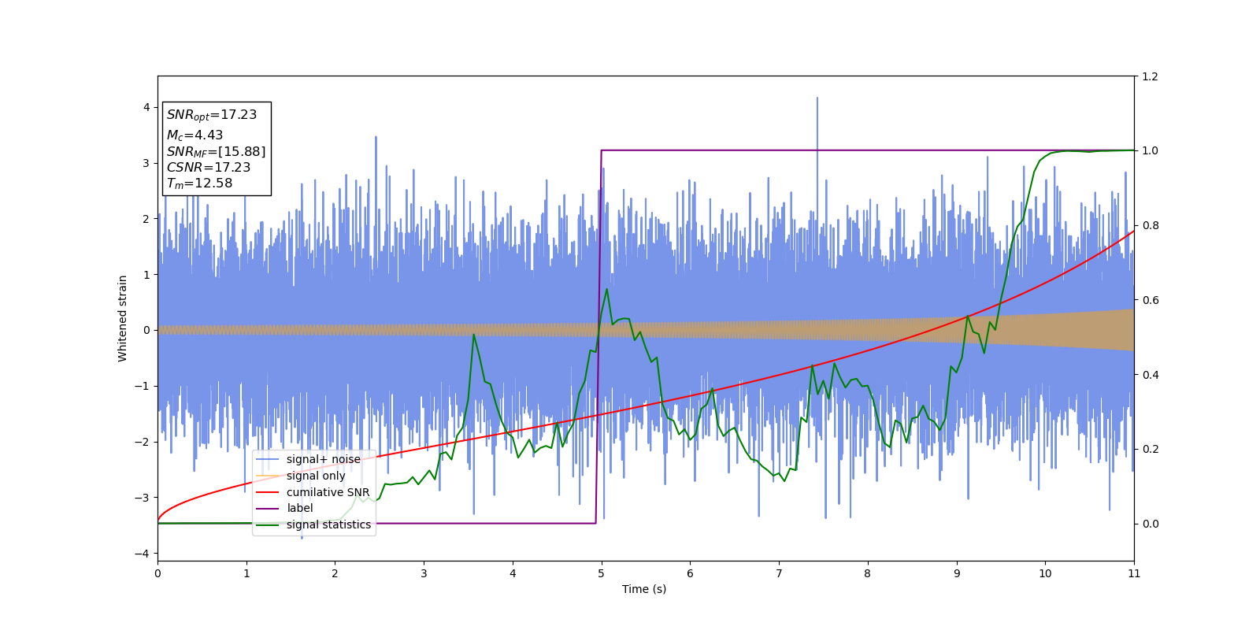Image resolution: width=1260 pixels, height=630 pixels.
Task: Click the purple label step edge at 5 s
Action: coord(598,337)
